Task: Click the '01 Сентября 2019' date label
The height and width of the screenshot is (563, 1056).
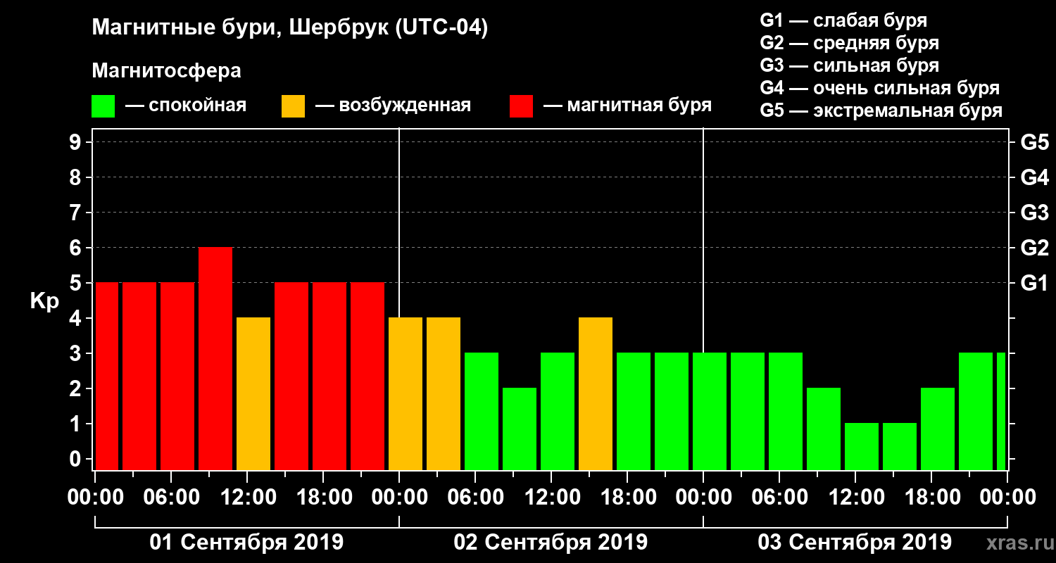Action: point(246,543)
